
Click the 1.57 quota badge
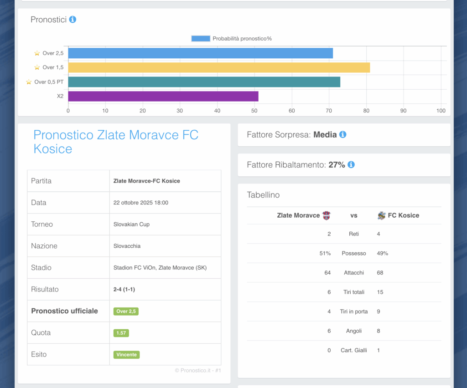point(121,333)
